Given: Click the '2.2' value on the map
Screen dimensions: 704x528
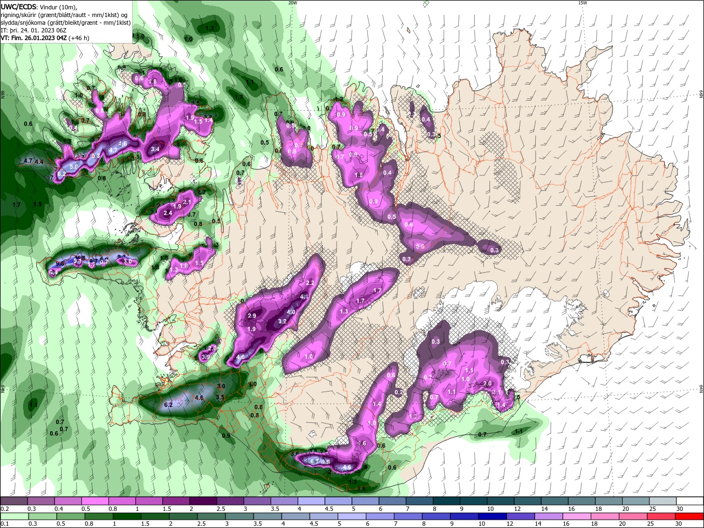Looking at the screenshot, I should (310, 283).
